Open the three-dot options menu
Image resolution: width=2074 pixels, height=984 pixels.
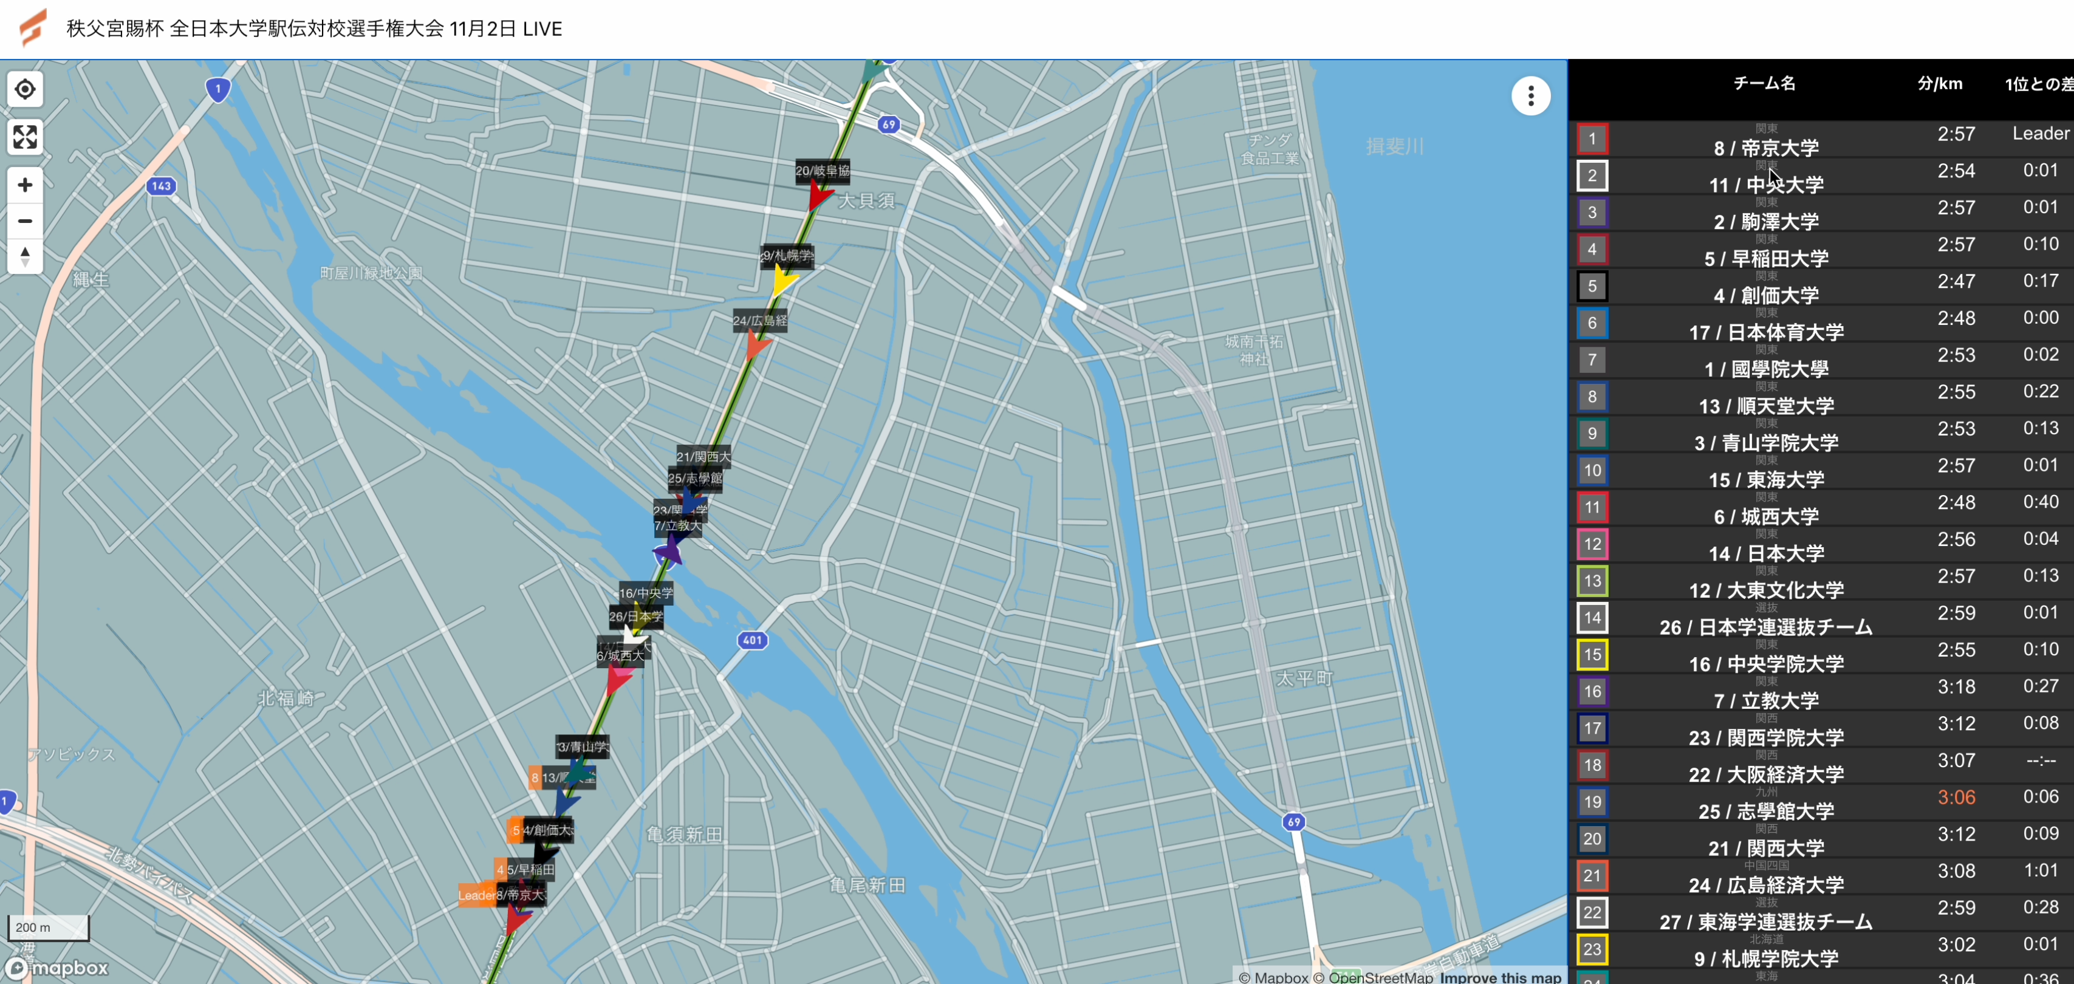pos(1530,97)
